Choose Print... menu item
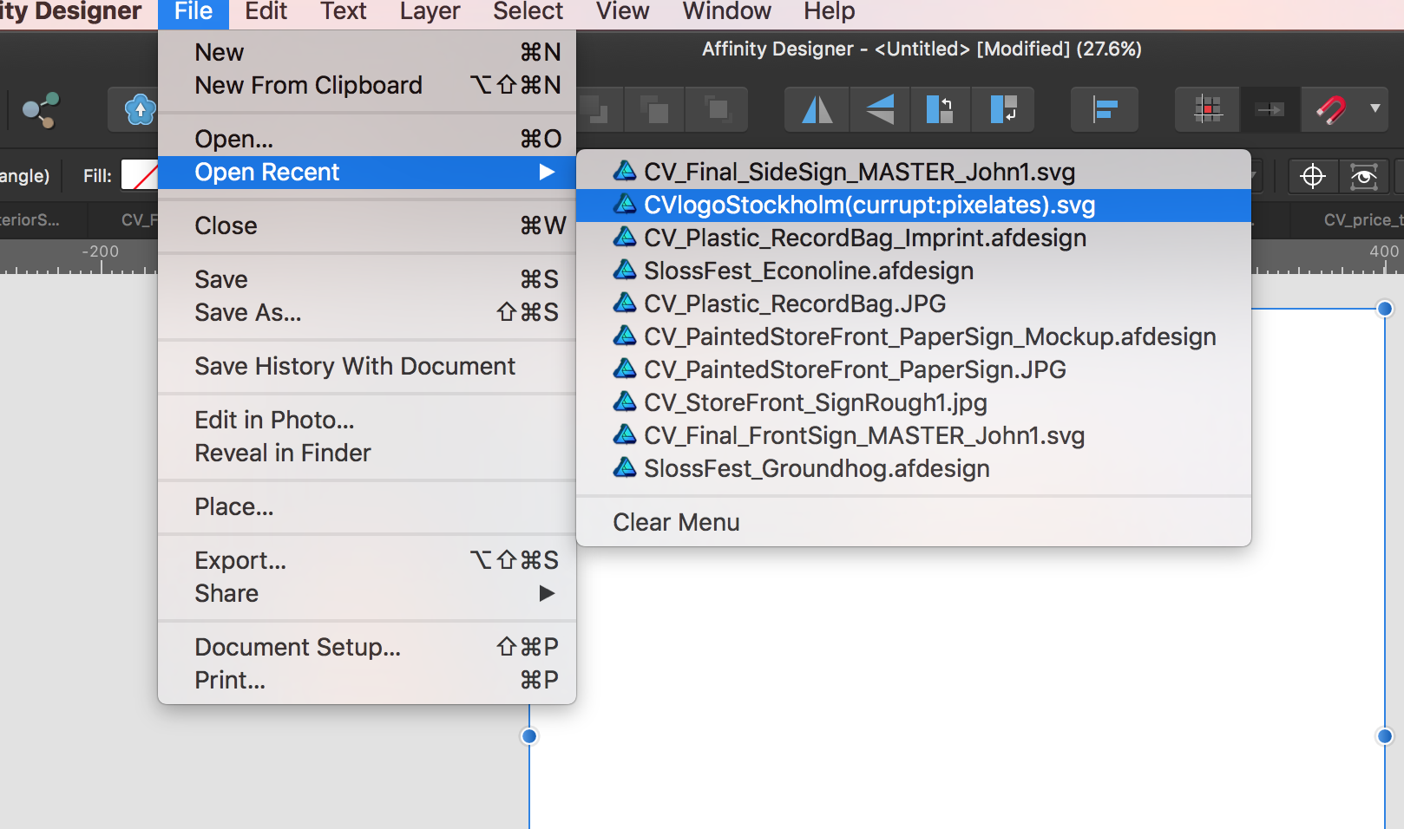1404x829 pixels. pos(367,680)
